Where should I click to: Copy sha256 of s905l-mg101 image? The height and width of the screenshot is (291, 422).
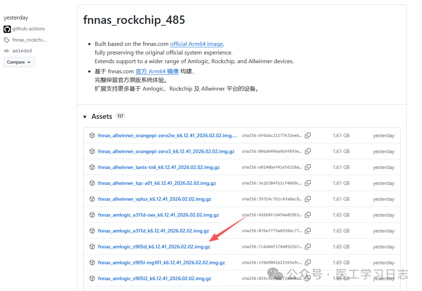308,263
